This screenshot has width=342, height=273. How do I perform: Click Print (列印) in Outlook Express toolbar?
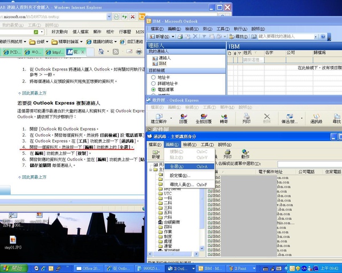click(x=246, y=118)
